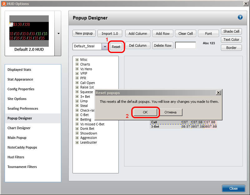
Task: Expand the Raise 1st stat category
Action: [77, 87]
